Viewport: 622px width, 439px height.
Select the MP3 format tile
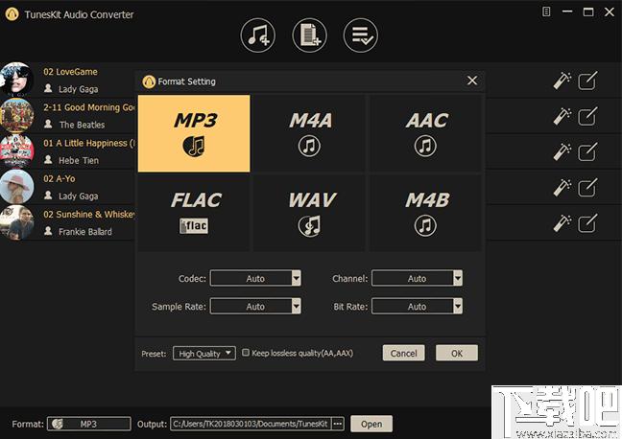(194, 133)
